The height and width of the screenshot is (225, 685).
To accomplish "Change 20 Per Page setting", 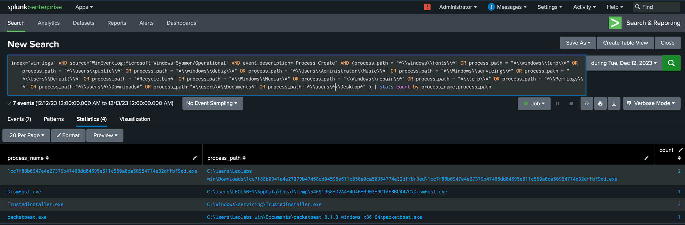I will click(x=26, y=135).
